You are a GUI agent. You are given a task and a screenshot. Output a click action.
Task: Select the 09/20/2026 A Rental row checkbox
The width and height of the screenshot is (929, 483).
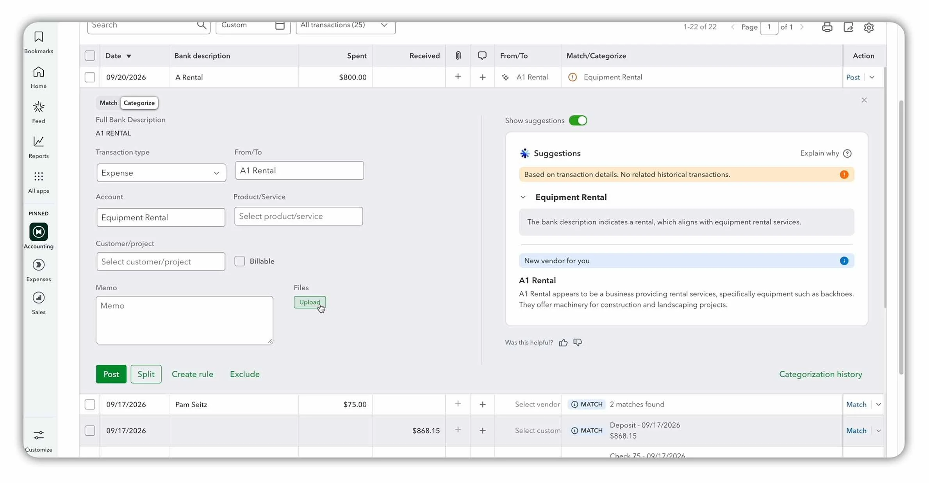click(x=90, y=77)
